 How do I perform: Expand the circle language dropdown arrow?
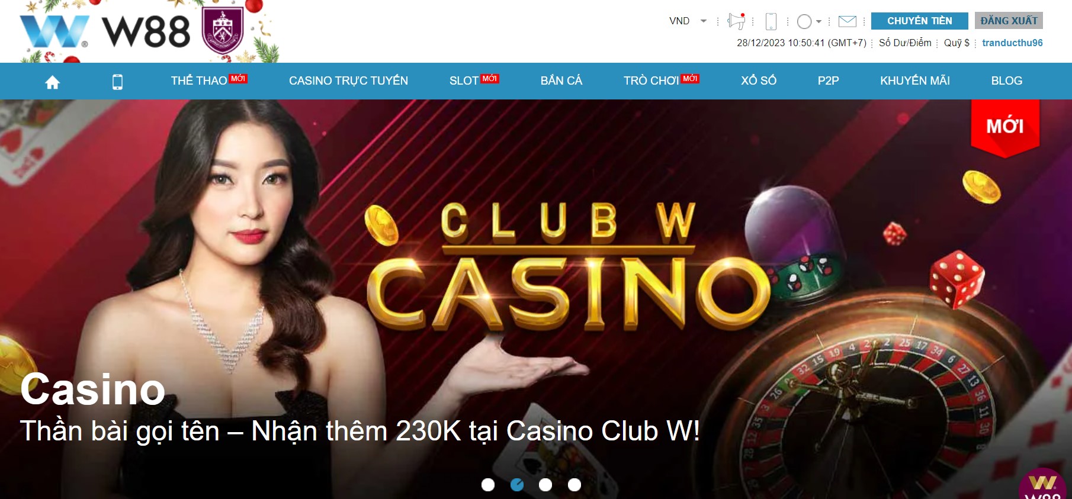point(819,21)
